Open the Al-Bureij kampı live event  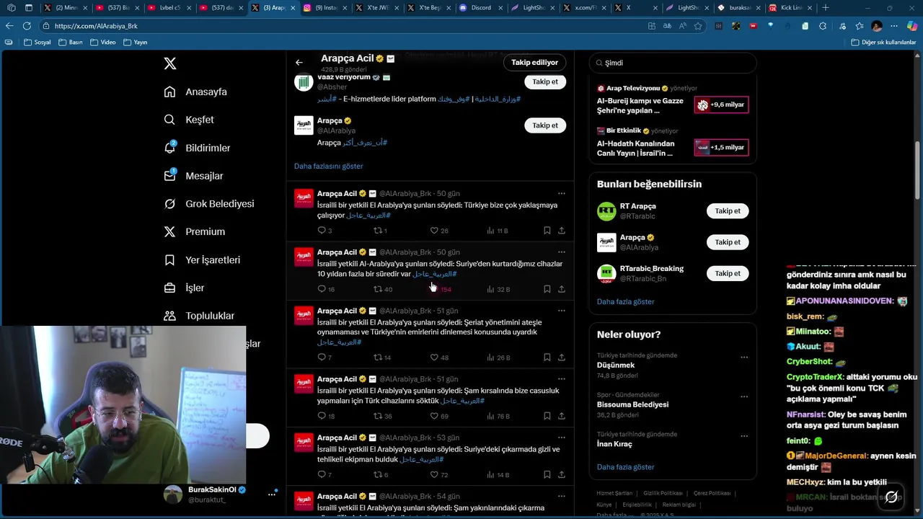pyautogui.click(x=640, y=106)
